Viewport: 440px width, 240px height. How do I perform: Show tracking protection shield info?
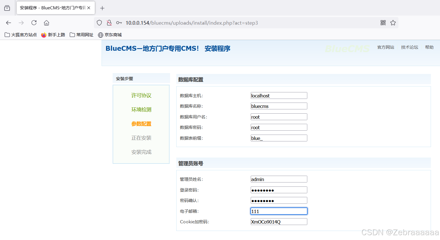point(99,23)
